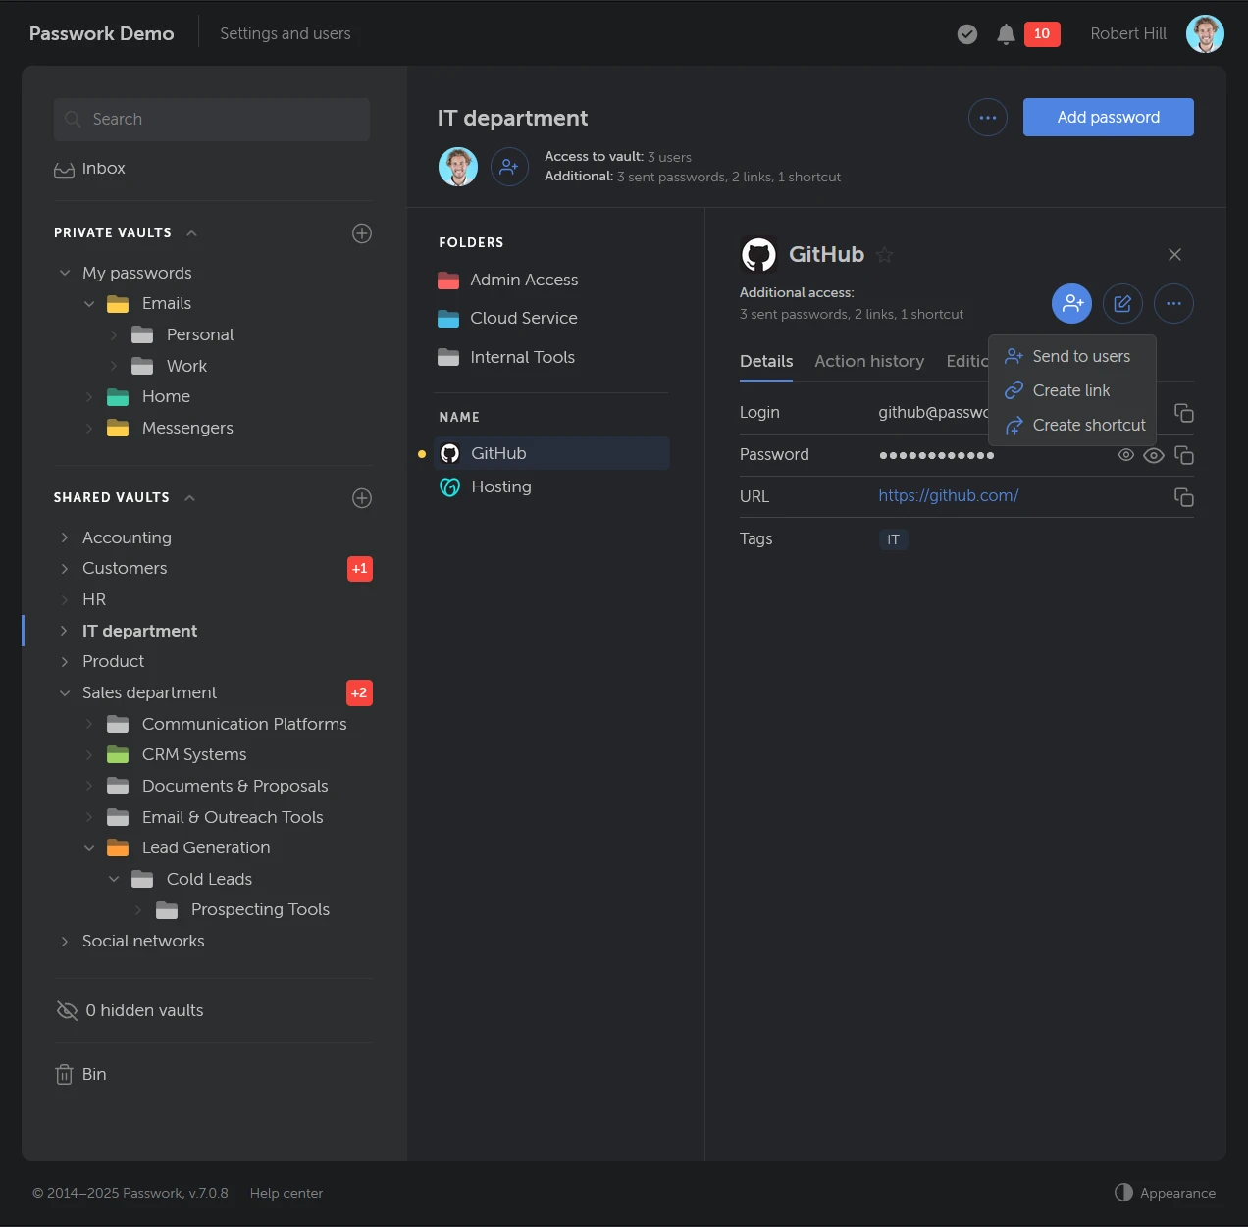
Task: Select Create link from the menu
Action: coord(1070,390)
